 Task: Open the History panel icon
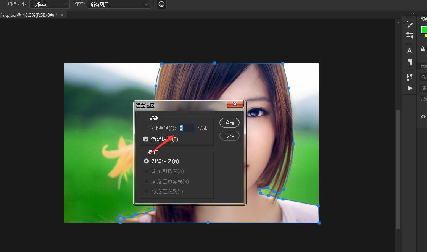[x=409, y=78]
